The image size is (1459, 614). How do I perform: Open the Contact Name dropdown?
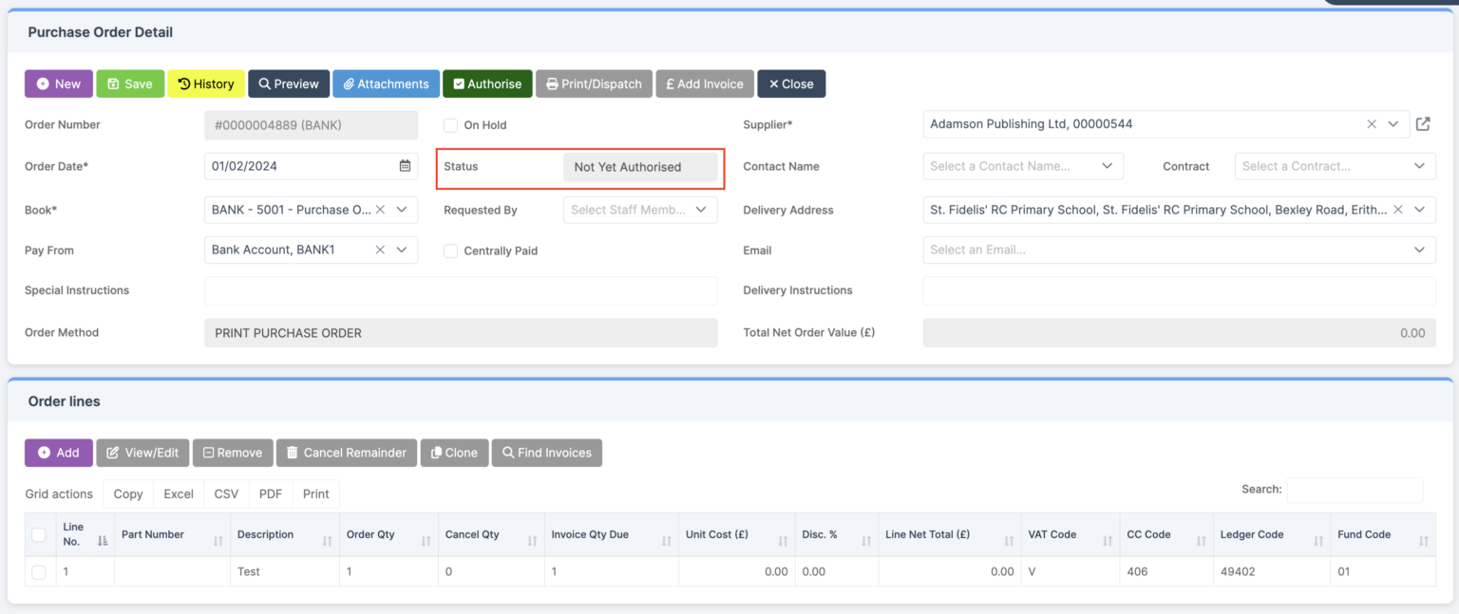coord(1022,166)
